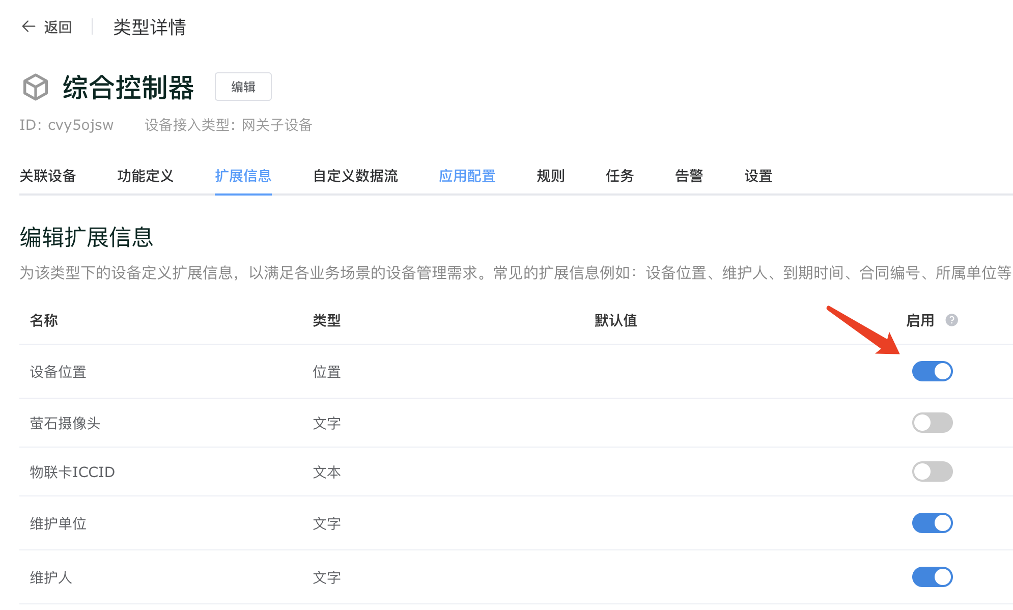Screen dimensions: 1013x610
Task: Click the 默认值 column header
Action: pyautogui.click(x=616, y=320)
